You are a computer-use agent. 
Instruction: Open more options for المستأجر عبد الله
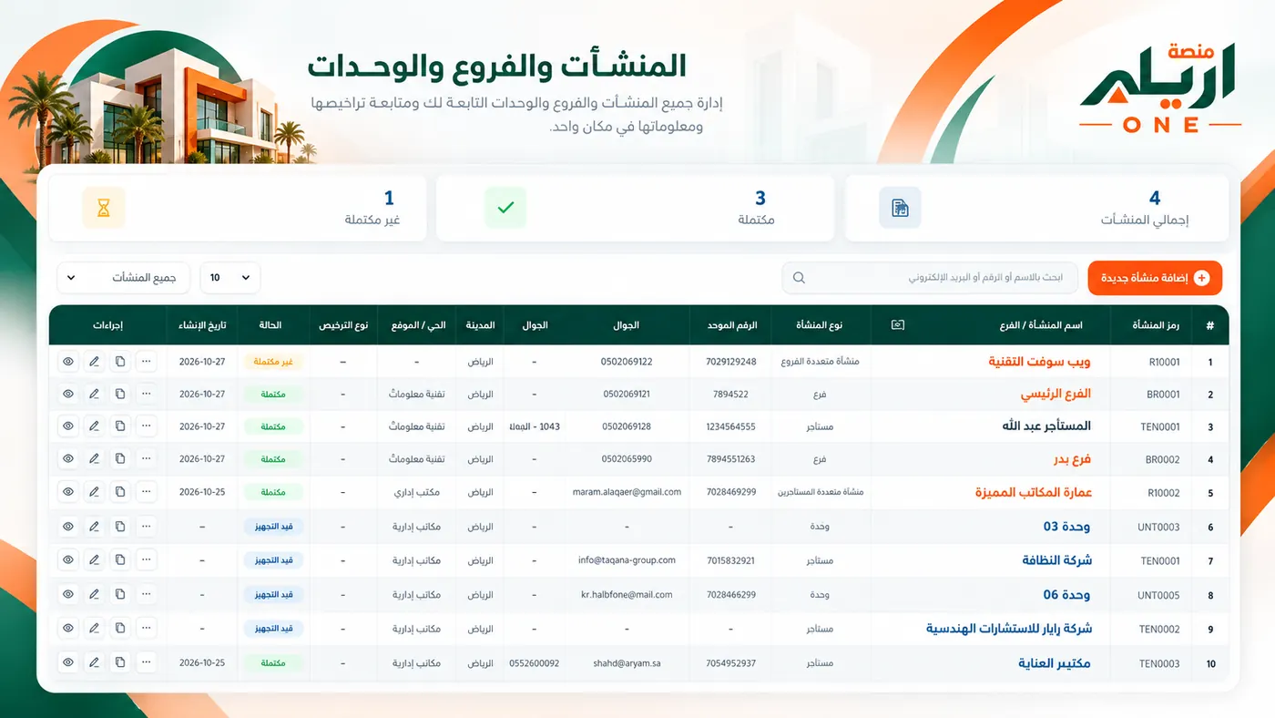[x=147, y=426]
